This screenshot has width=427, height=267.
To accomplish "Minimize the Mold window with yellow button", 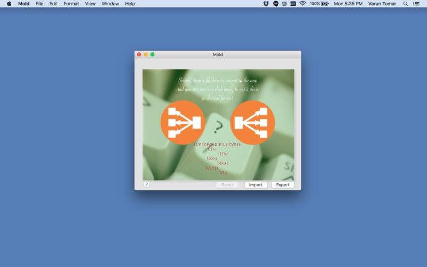I will click(x=146, y=54).
